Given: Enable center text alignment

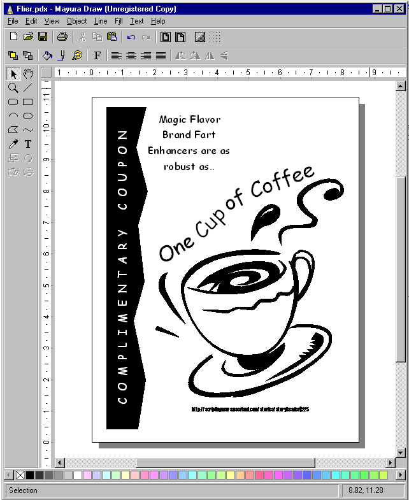Looking at the screenshot, I should coord(131,56).
